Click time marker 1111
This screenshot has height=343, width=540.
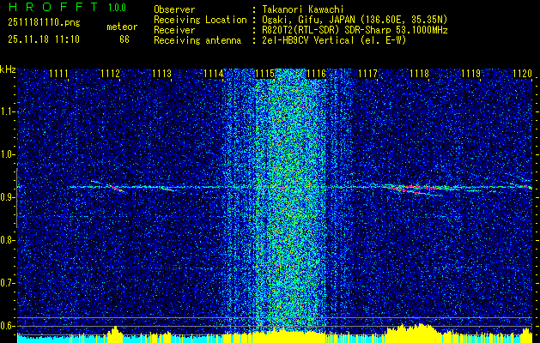(58, 74)
